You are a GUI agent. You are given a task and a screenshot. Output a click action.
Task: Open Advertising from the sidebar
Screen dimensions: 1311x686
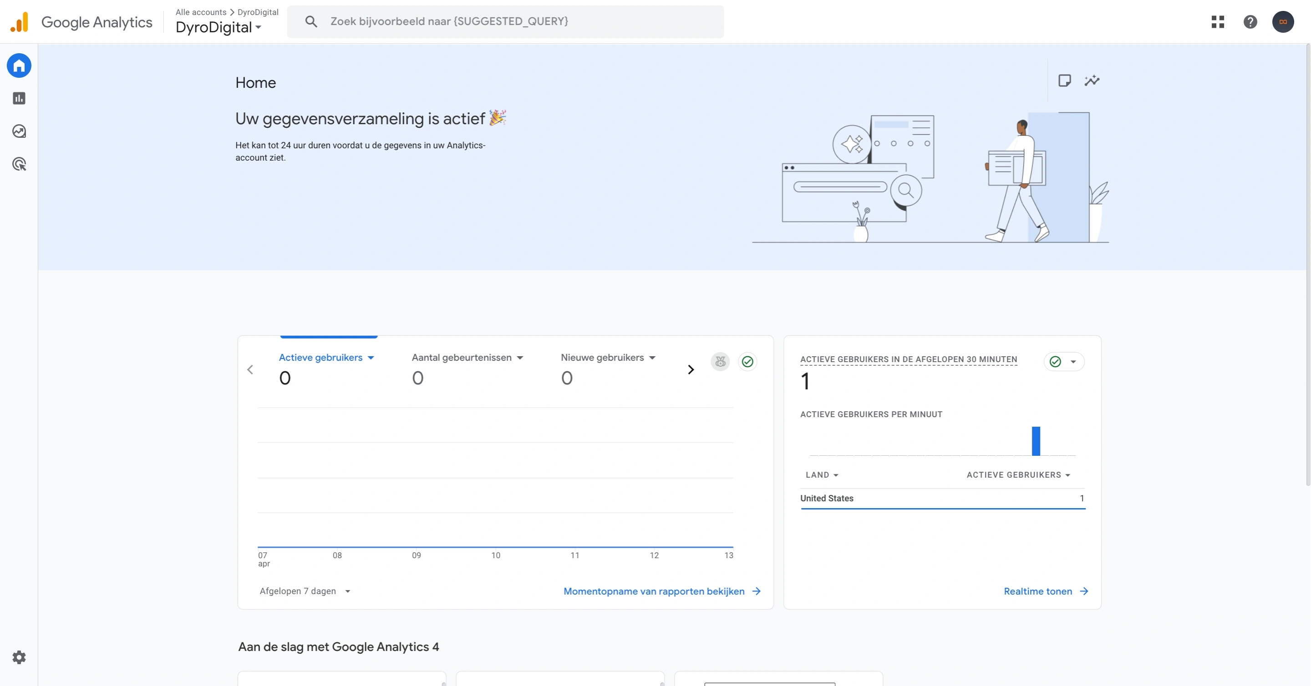point(19,164)
